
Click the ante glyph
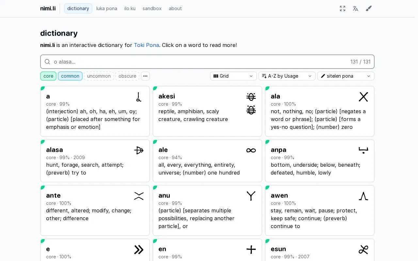pos(139,196)
